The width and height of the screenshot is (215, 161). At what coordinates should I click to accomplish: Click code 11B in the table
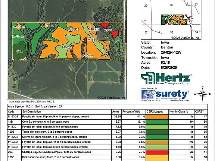10,122
